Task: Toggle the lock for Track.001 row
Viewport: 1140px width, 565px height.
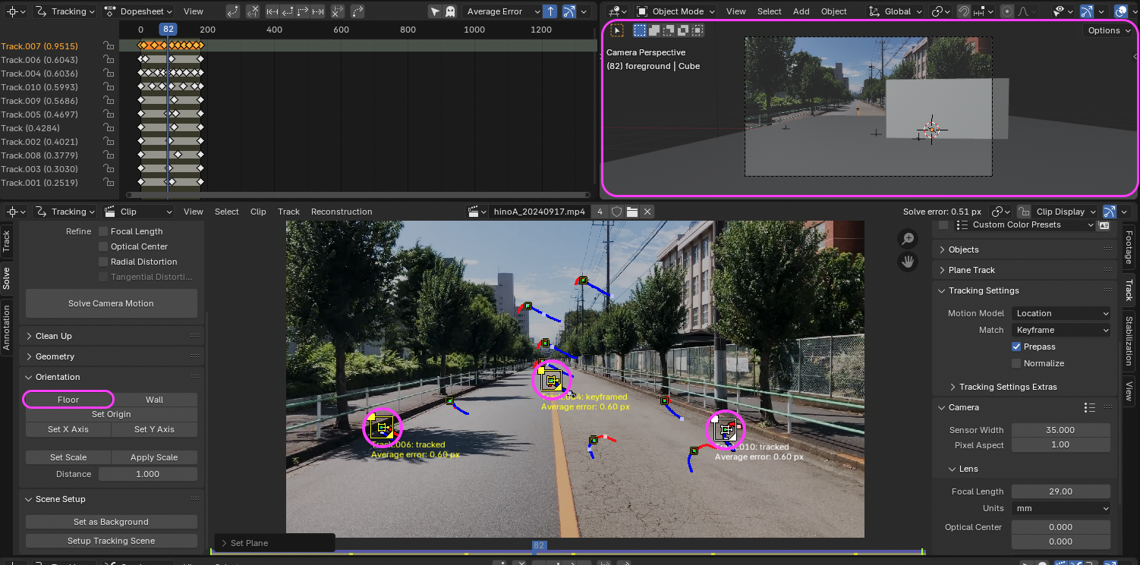Action: coord(109,183)
